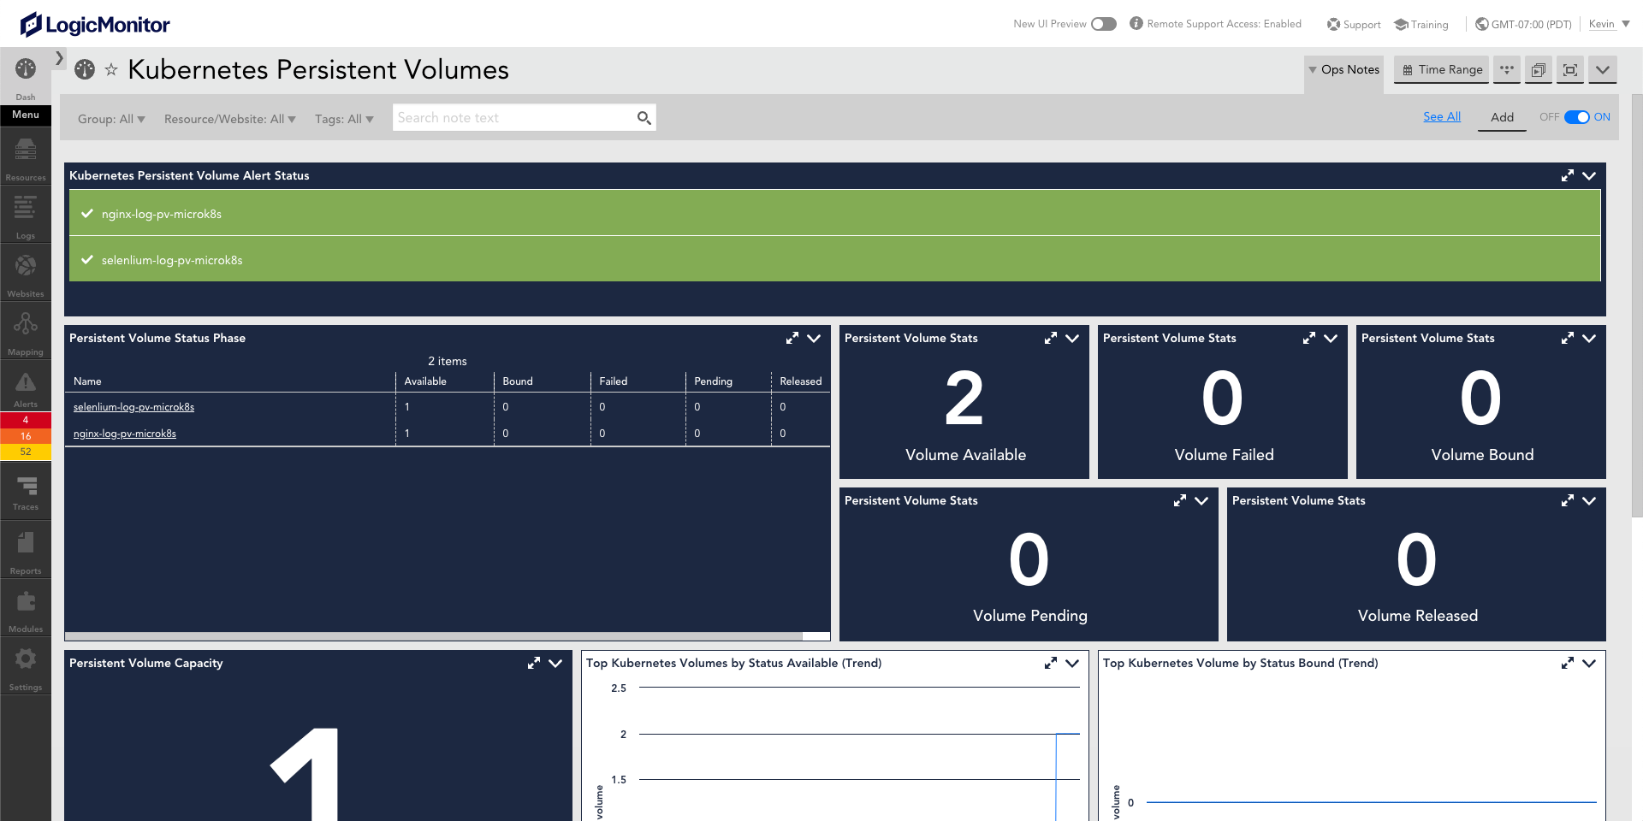
Task: Sort table by the Available column
Action: tap(425, 381)
